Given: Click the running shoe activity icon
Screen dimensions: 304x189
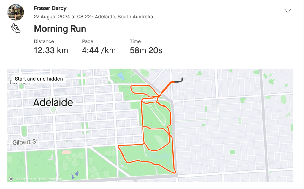Looking at the screenshot, I should (x=16, y=28).
